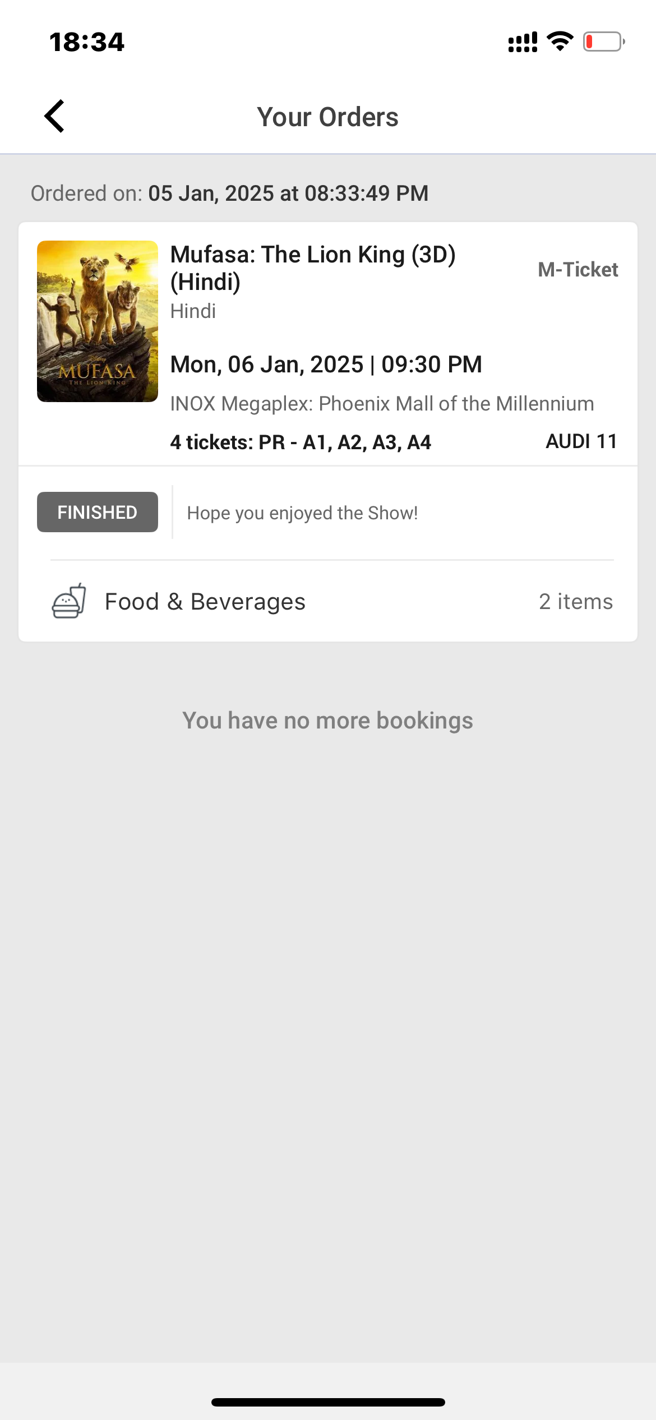
Task: Tap the Hope you enjoyed the Show message
Action: coord(302,513)
